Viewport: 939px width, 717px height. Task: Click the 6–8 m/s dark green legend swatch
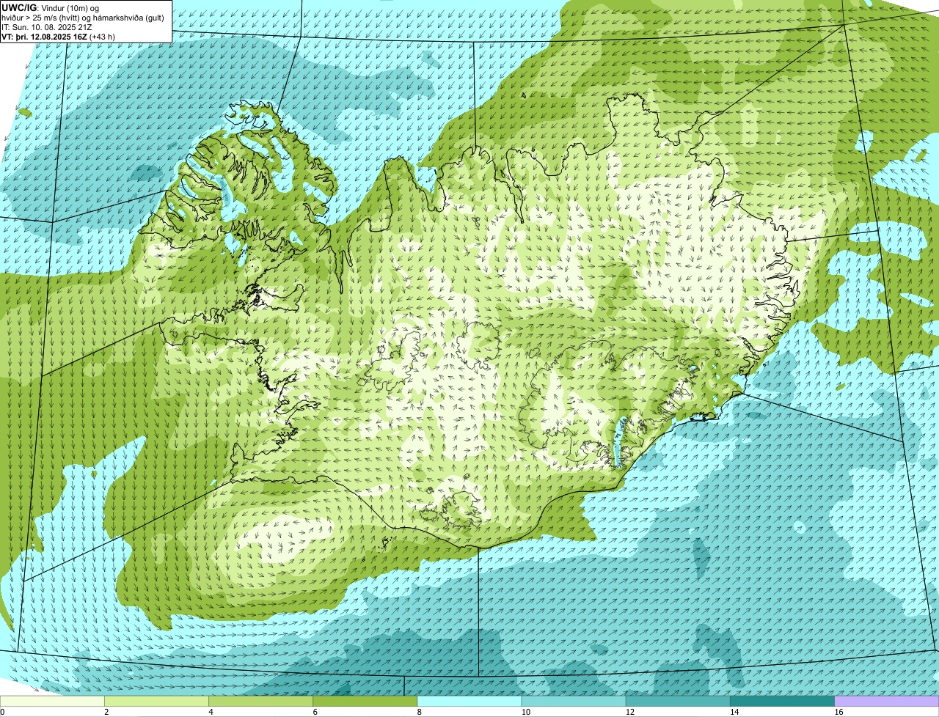tap(366, 702)
